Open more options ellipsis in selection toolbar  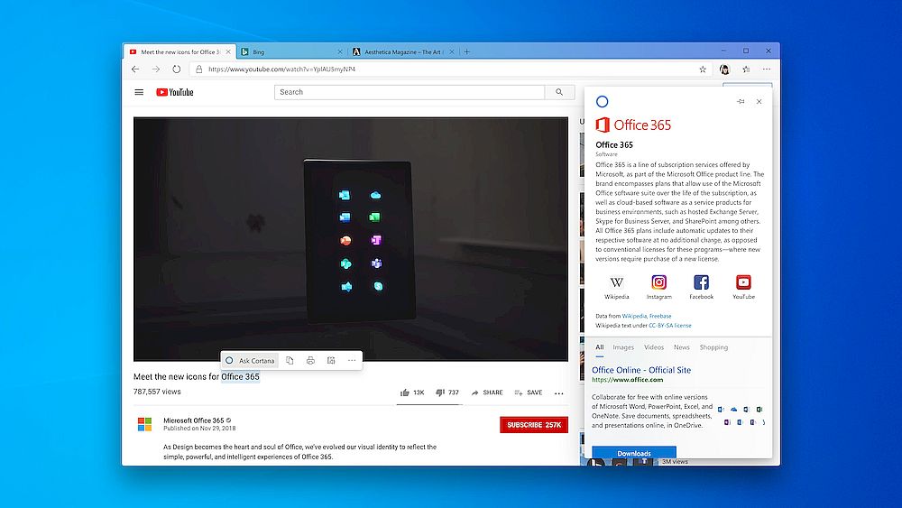352,361
